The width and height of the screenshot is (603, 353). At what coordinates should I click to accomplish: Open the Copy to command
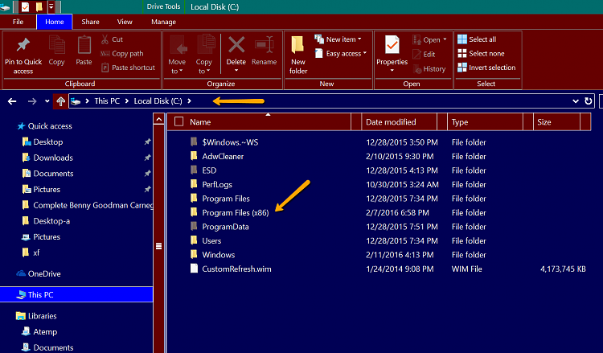(x=204, y=55)
